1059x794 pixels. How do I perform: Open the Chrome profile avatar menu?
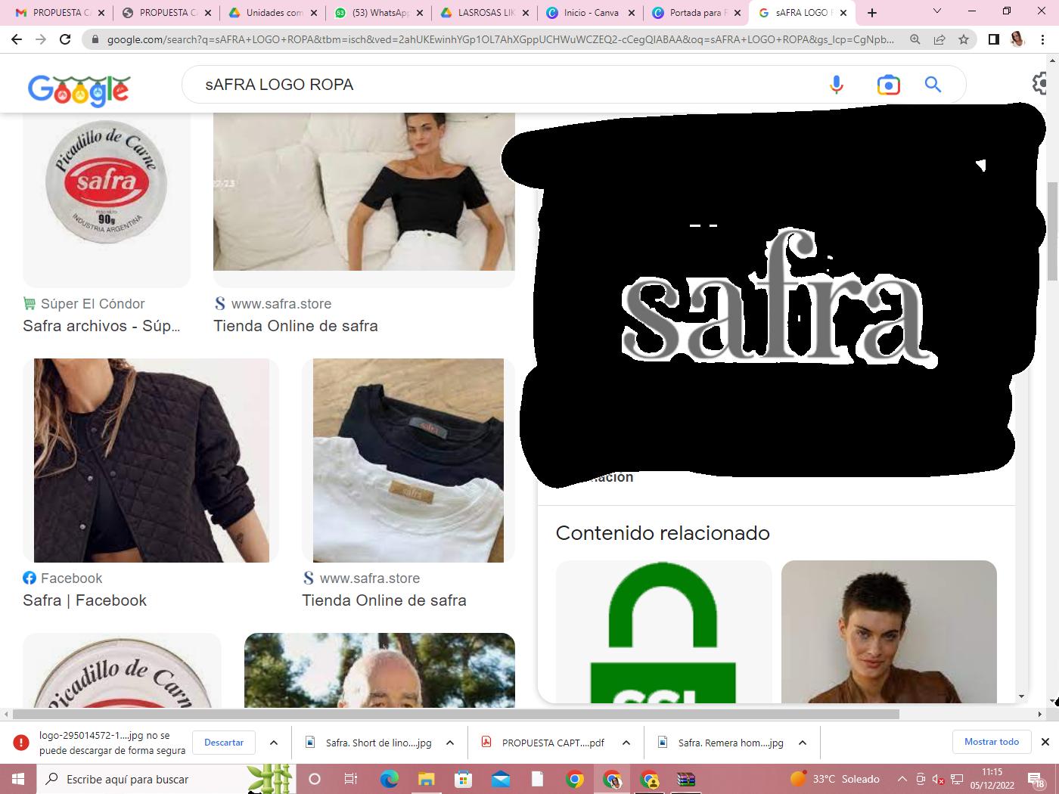click(x=1017, y=39)
